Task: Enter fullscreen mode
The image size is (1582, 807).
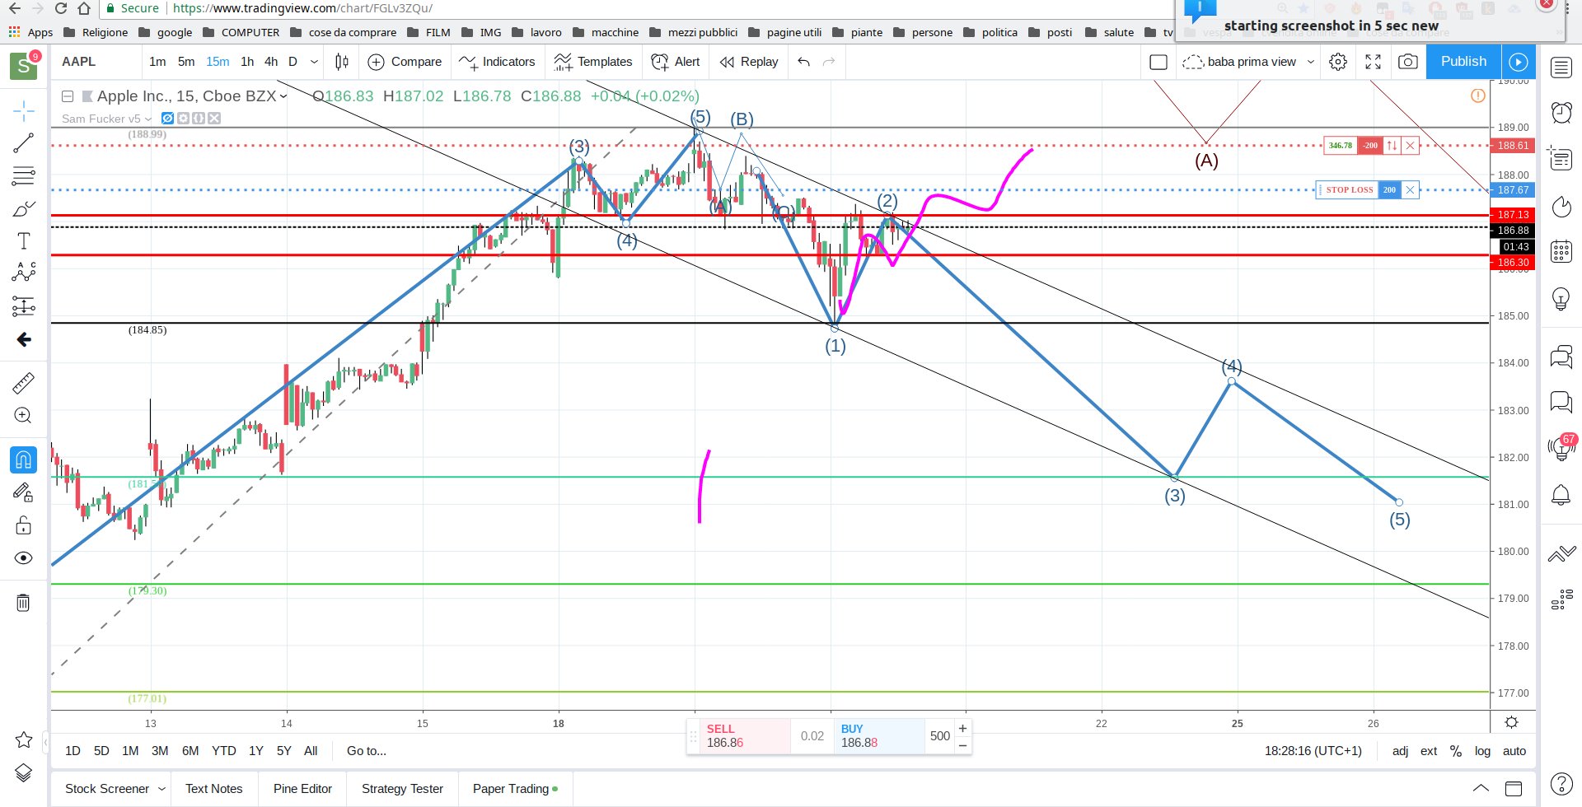Action: pos(1373,62)
